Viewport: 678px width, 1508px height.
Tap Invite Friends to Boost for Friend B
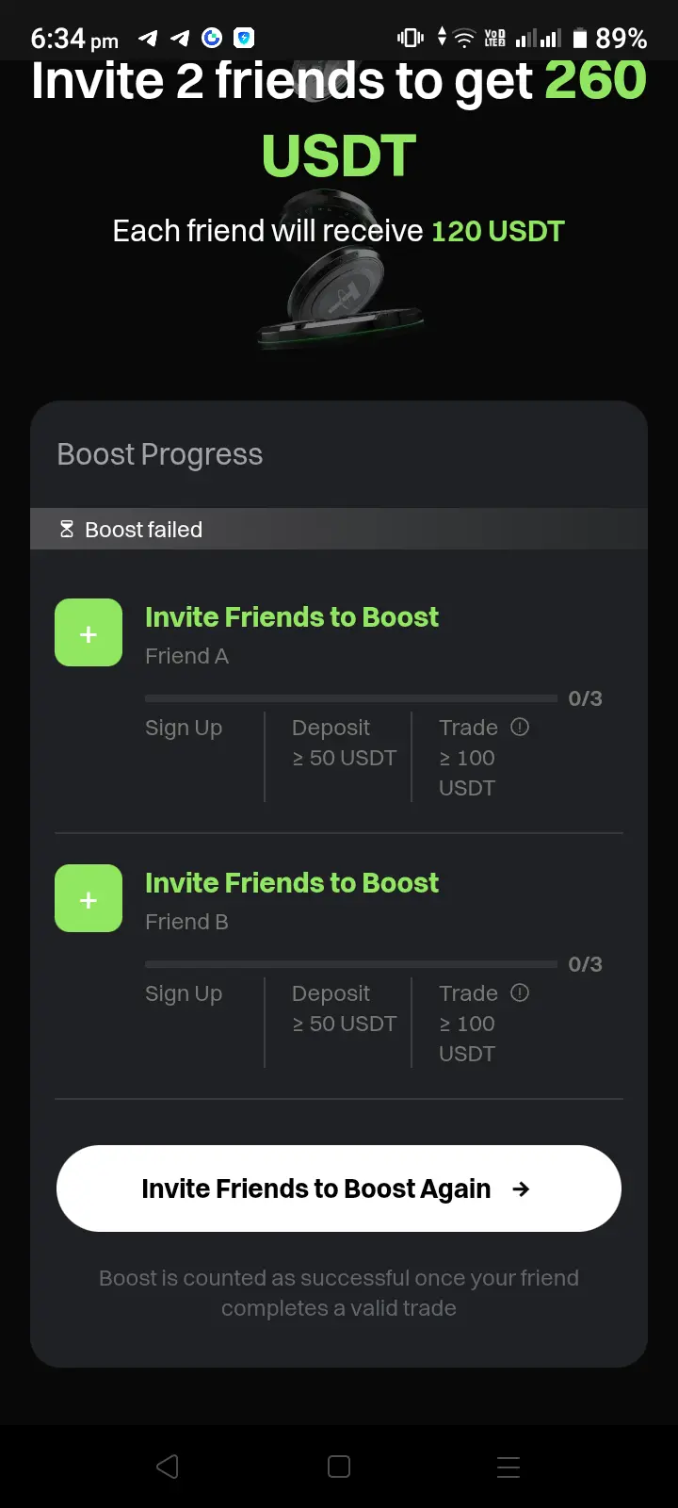click(292, 883)
